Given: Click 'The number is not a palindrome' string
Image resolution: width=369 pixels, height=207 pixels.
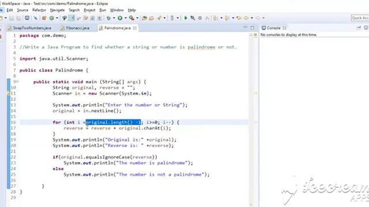Looking at the screenshot, I should coord(160,174).
